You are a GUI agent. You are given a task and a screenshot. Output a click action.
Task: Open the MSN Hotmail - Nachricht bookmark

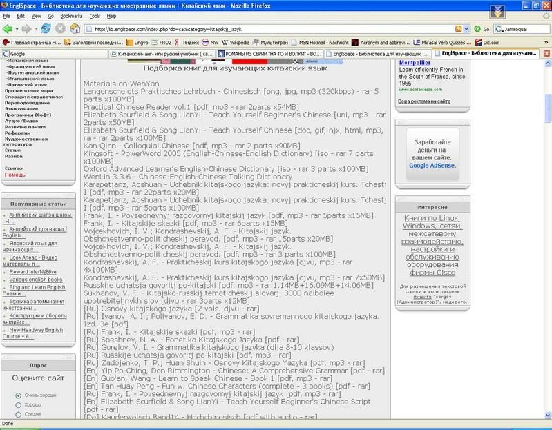(x=320, y=43)
